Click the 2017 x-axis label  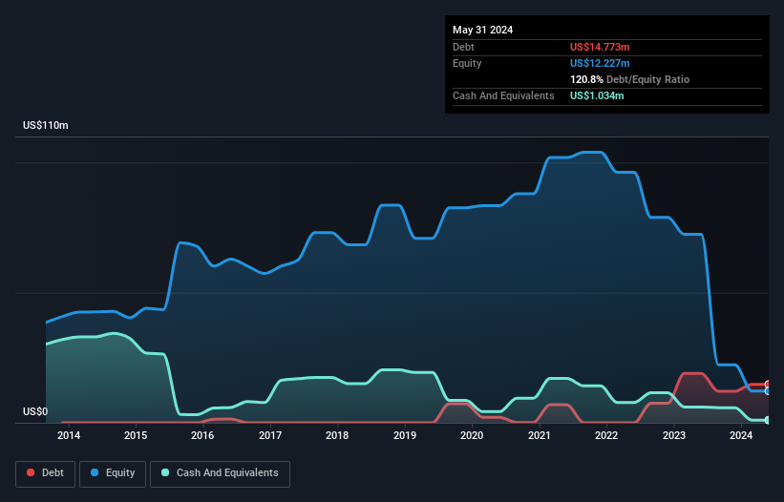click(270, 435)
